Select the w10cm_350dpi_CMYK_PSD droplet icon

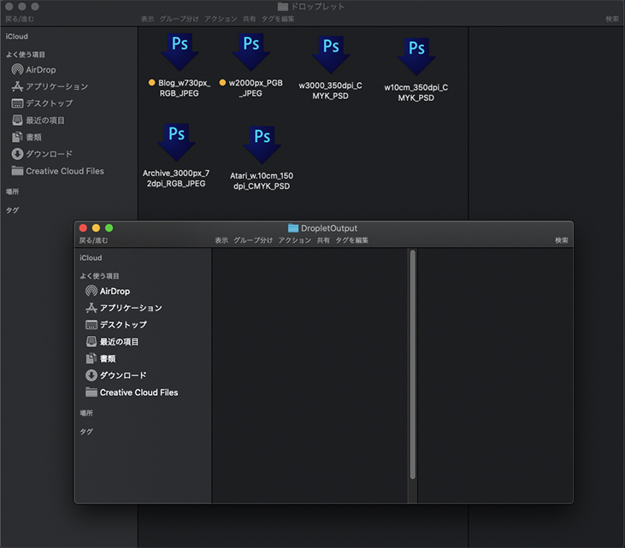(416, 56)
